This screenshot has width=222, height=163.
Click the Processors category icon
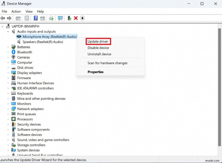pos(13,119)
